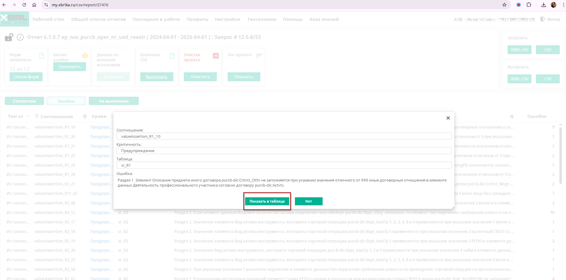The height and width of the screenshot is (280, 566).
Task: Select the Не выполнено tab
Action: pos(114,101)
